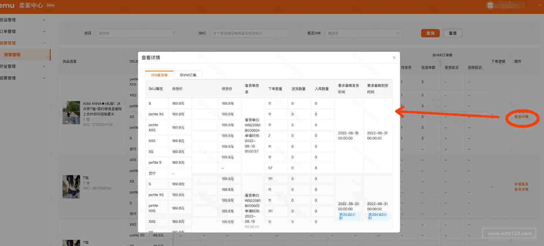Open the account avatar in the top bar

point(490,5)
